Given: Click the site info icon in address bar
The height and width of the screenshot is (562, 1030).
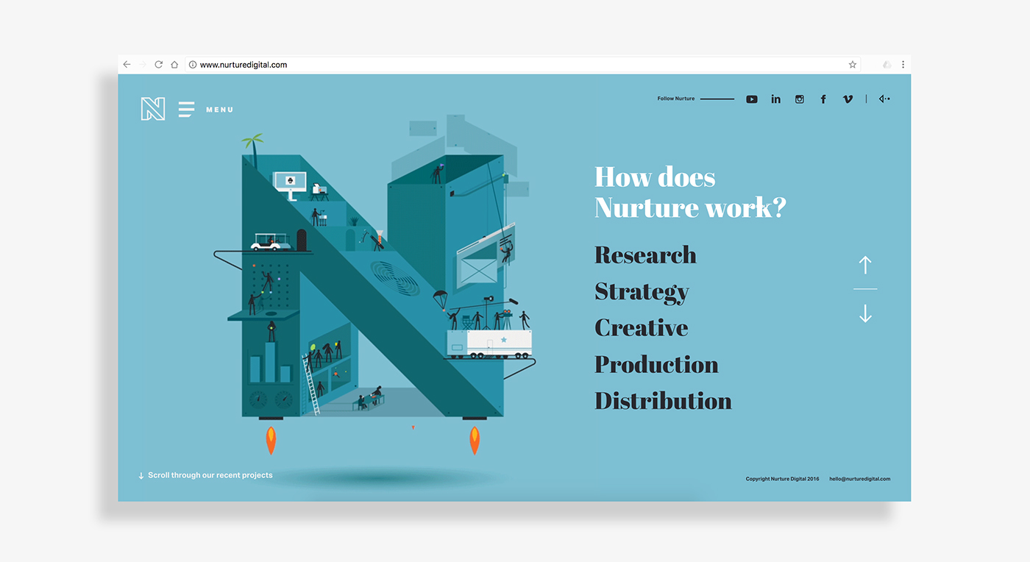Looking at the screenshot, I should 193,65.
